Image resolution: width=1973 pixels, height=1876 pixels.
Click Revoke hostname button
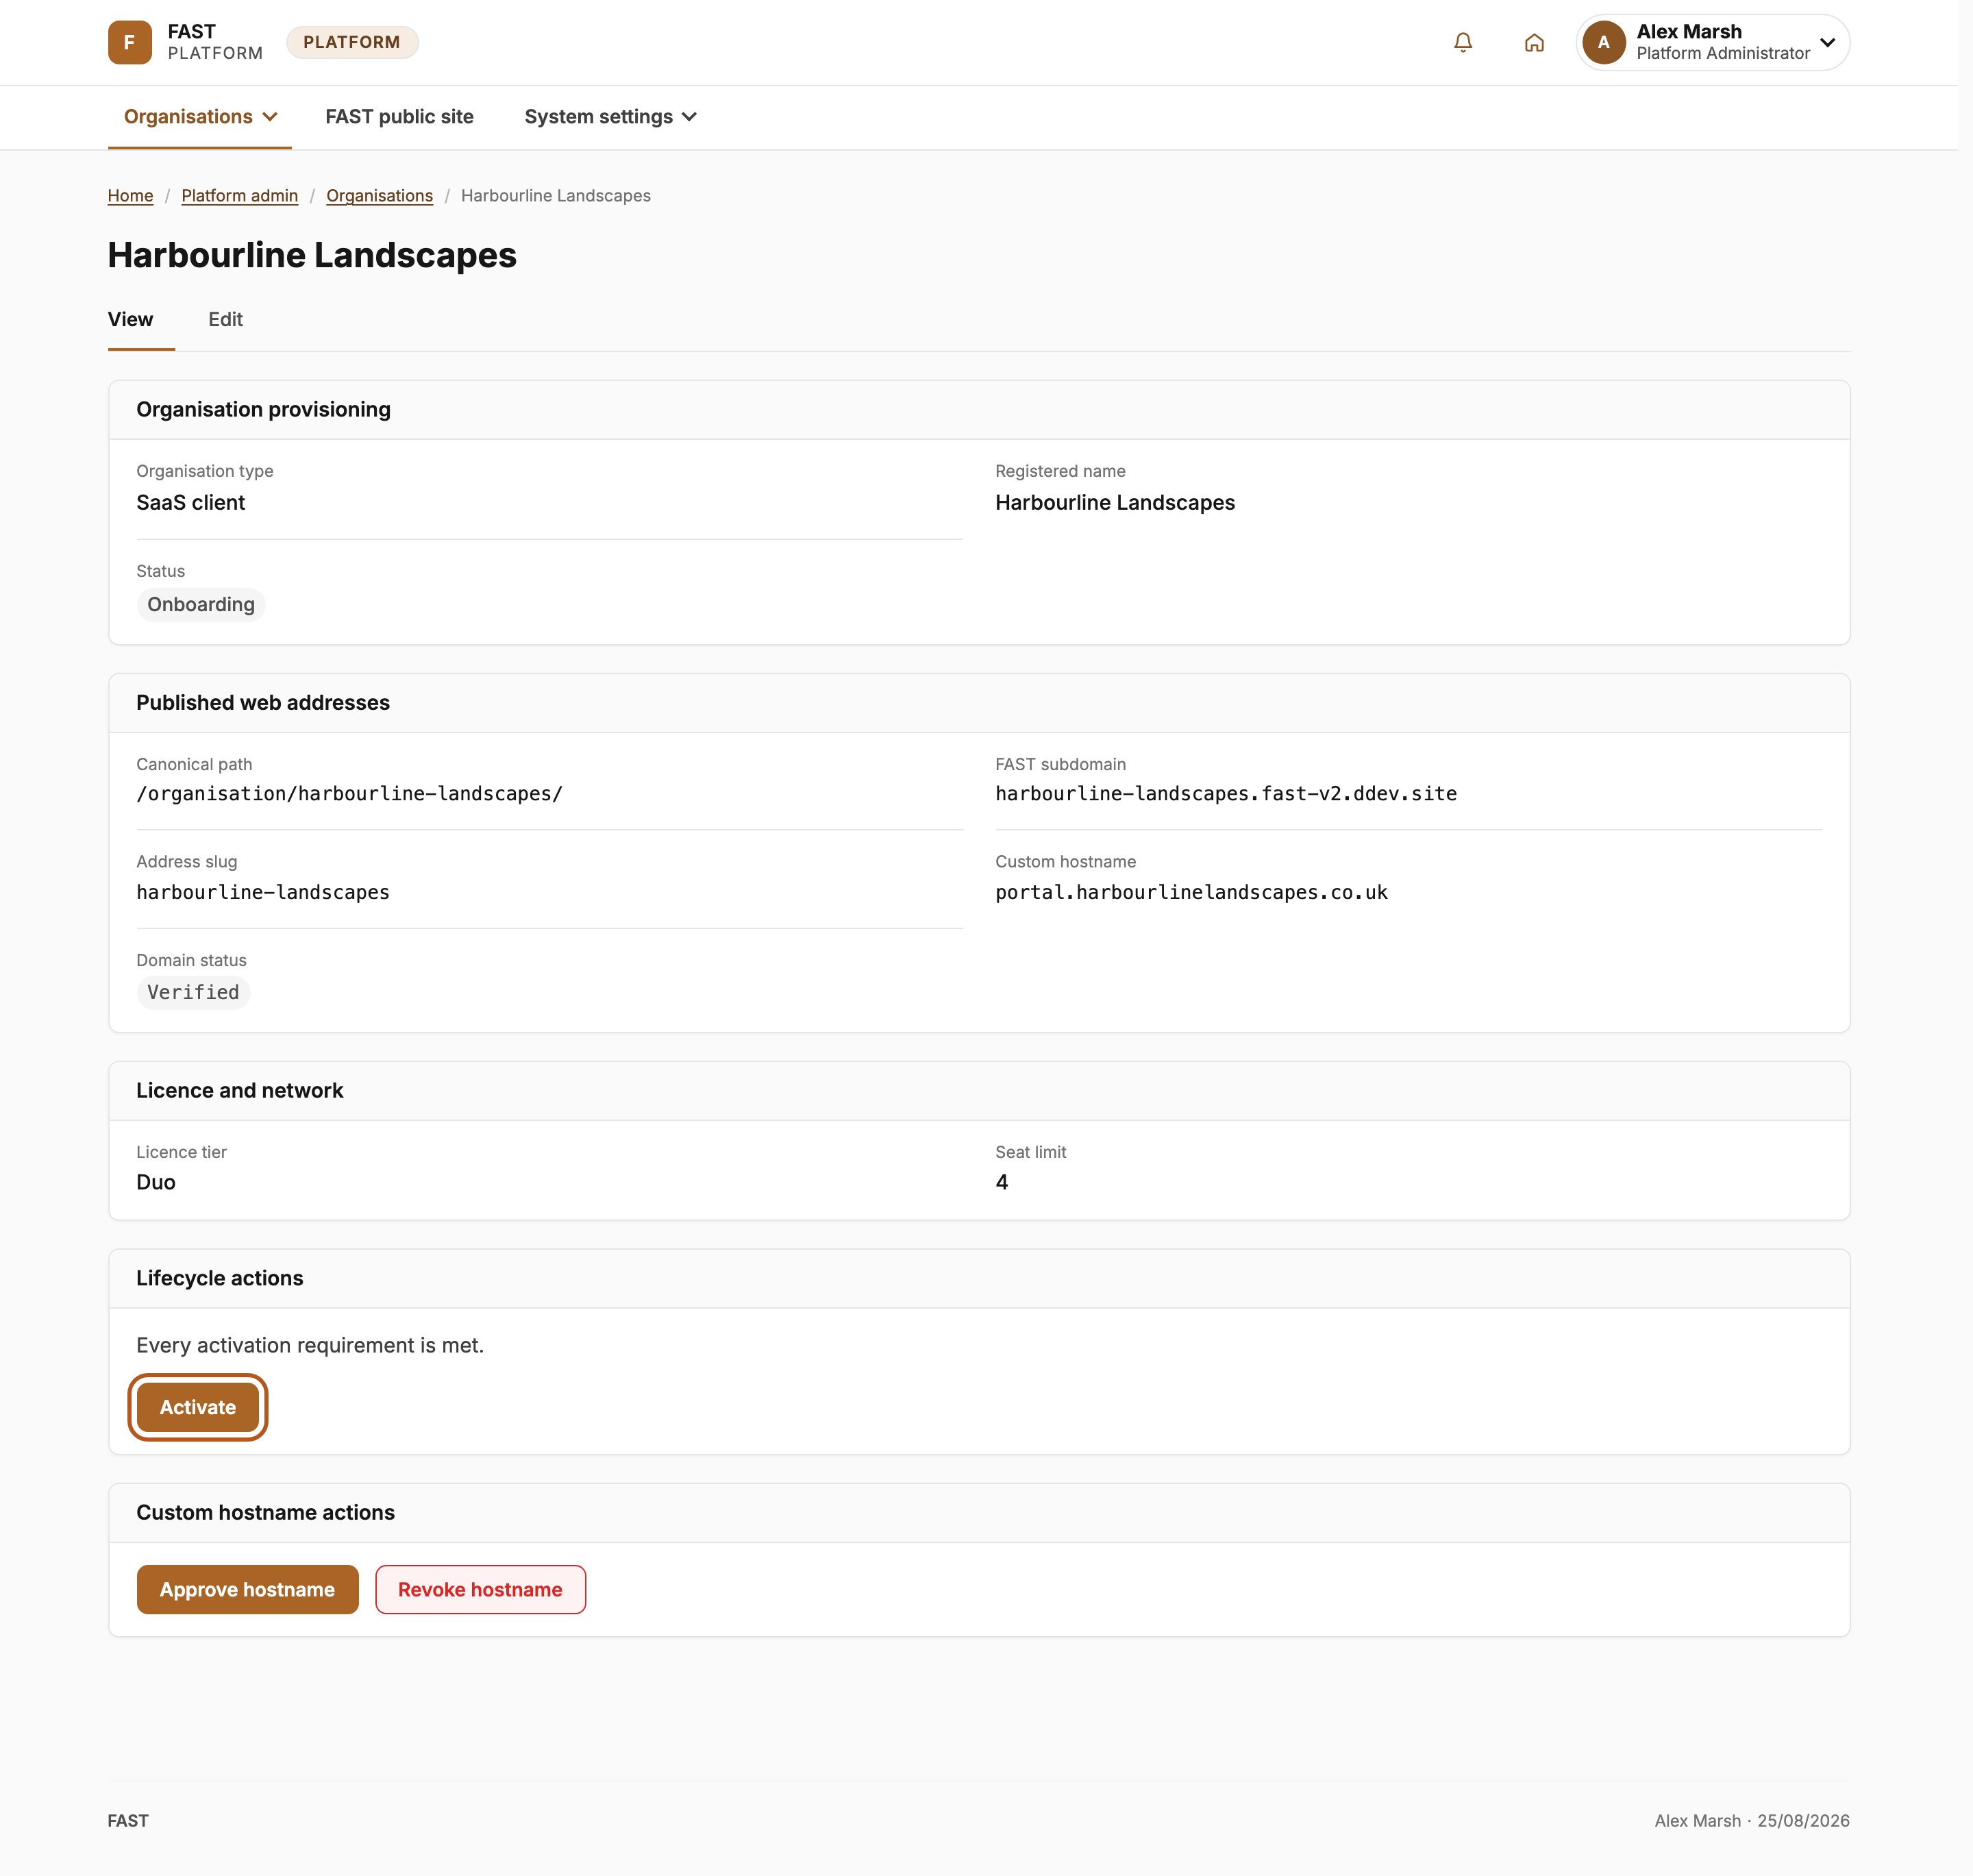coord(480,1589)
